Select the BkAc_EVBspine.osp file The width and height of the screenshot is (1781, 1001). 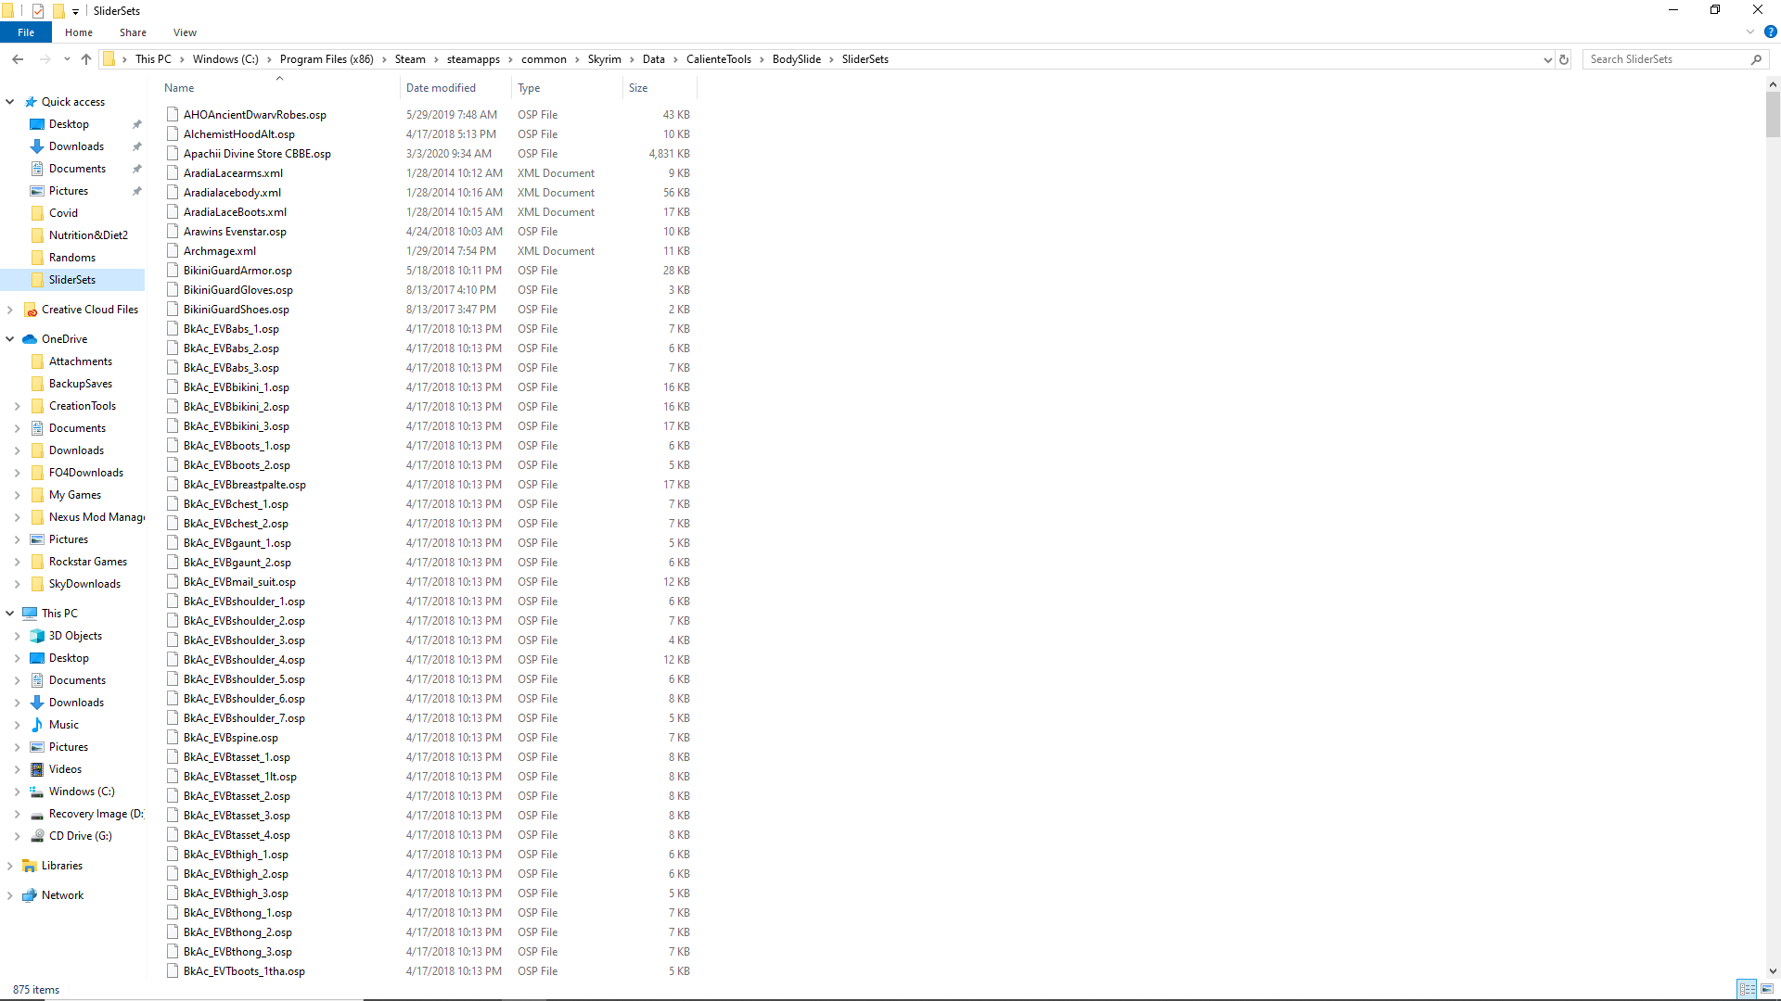pyautogui.click(x=231, y=738)
